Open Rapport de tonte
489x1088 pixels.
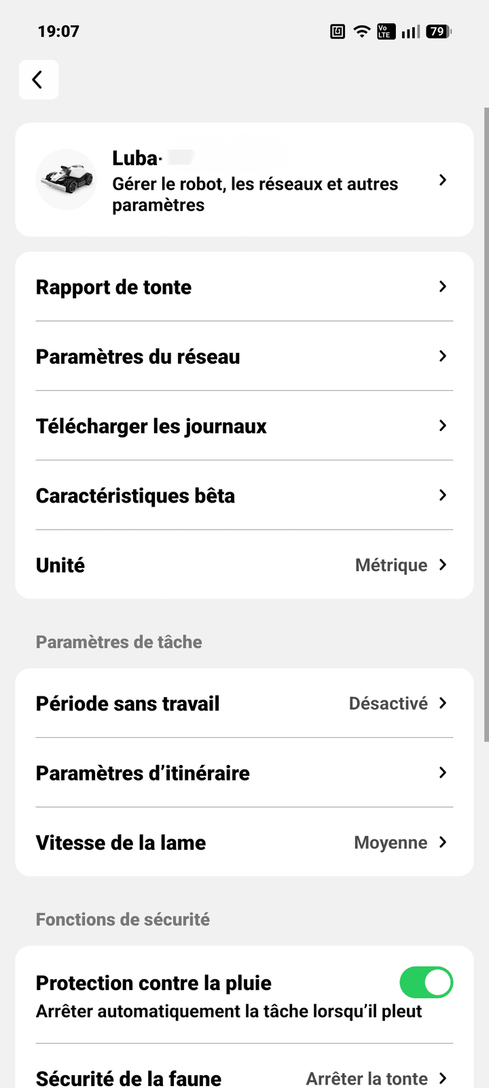[244, 287]
